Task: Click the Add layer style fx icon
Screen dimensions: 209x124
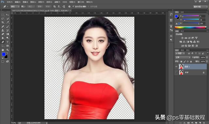Action: tap(185, 123)
